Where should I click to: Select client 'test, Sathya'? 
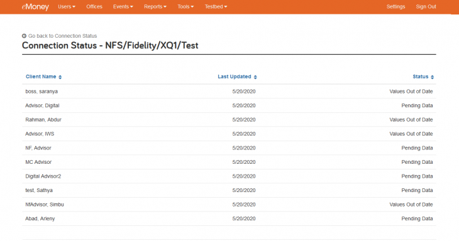39,190
